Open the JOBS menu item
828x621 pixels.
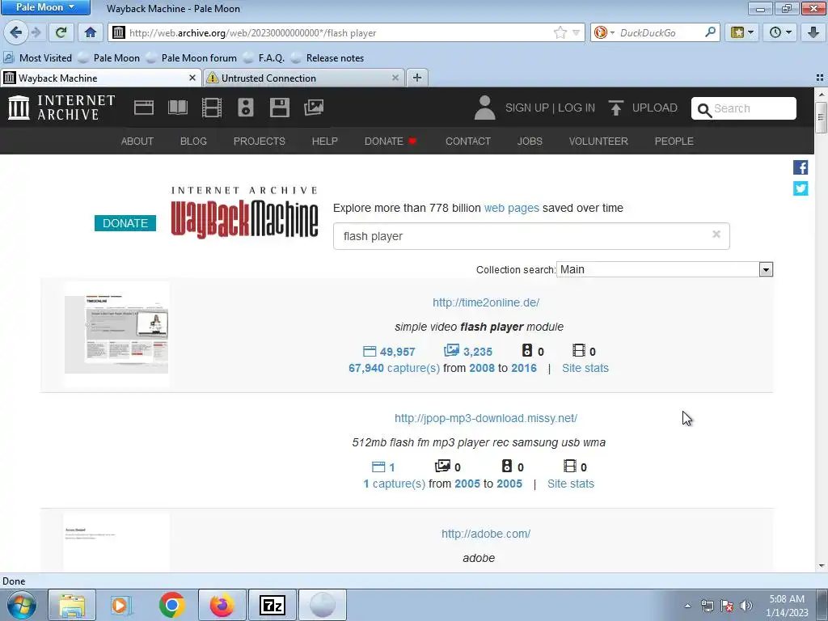click(530, 141)
